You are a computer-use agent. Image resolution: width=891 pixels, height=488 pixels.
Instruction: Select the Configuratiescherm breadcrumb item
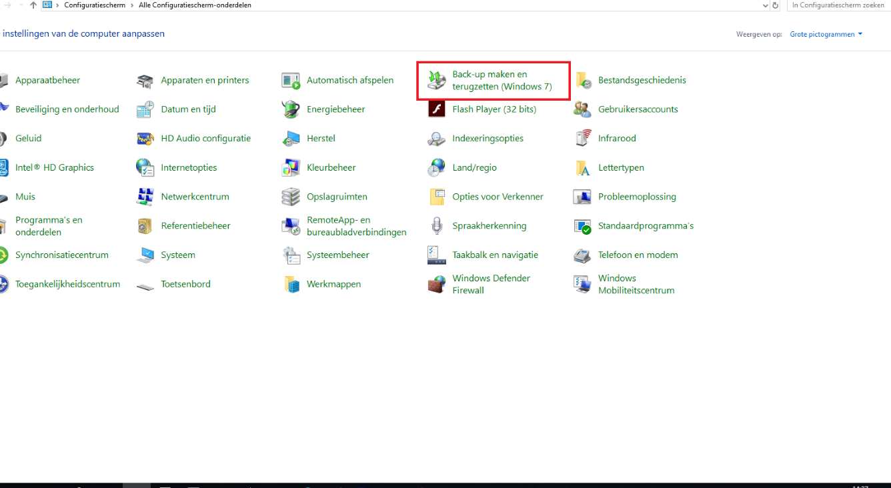pyautogui.click(x=95, y=5)
